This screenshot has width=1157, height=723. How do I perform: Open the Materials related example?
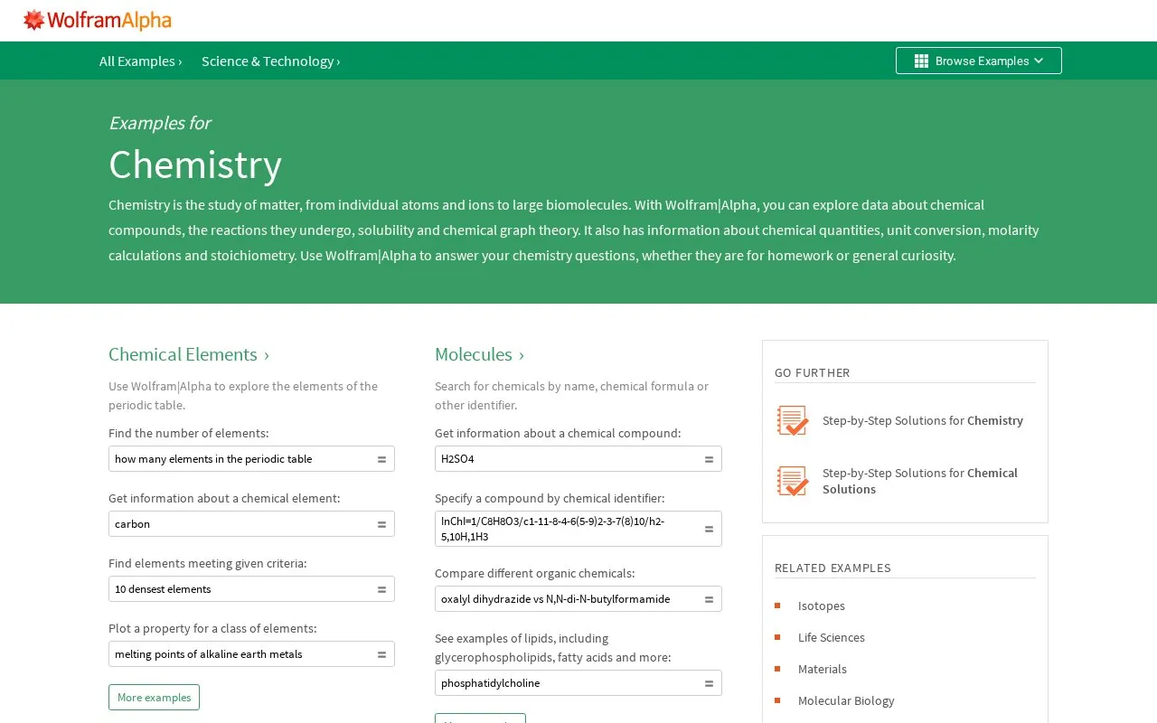coord(823,669)
